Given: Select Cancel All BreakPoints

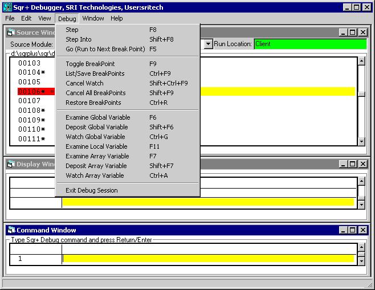Looking at the screenshot, I should [96, 93].
